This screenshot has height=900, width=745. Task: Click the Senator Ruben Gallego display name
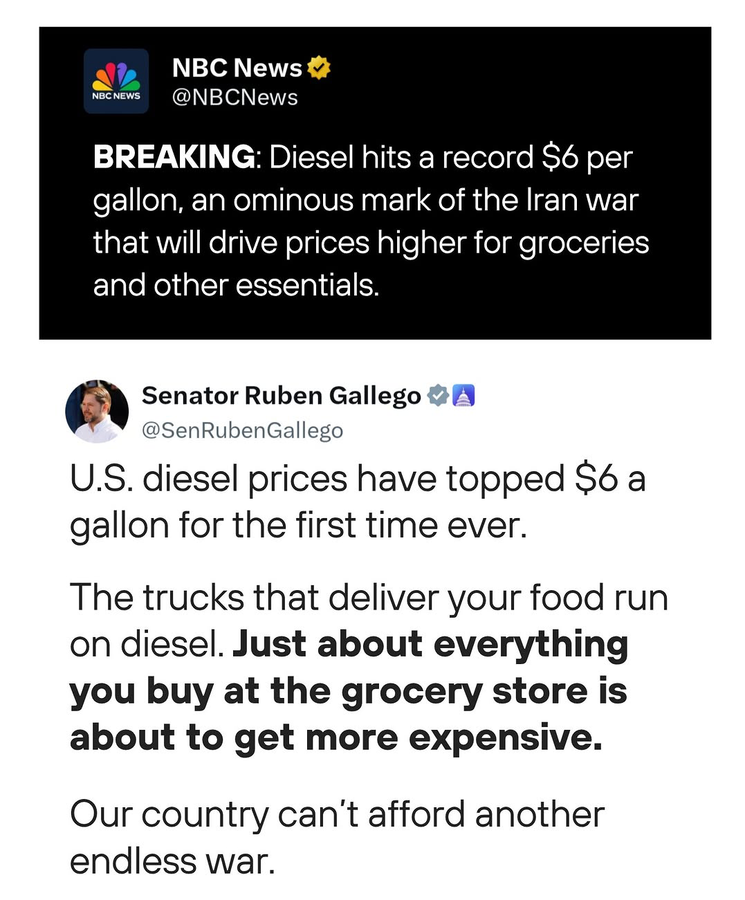pos(282,396)
